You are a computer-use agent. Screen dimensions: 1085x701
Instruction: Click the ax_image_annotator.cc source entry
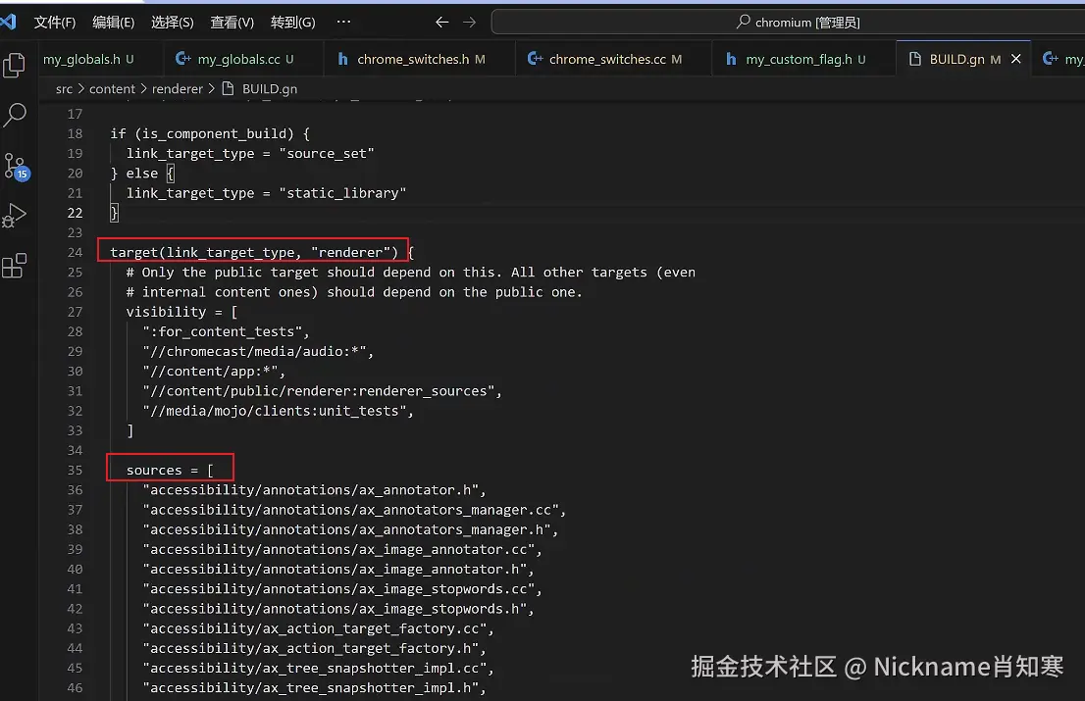click(x=341, y=550)
